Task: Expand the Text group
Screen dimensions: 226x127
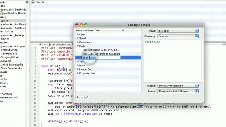Action: [78, 61]
